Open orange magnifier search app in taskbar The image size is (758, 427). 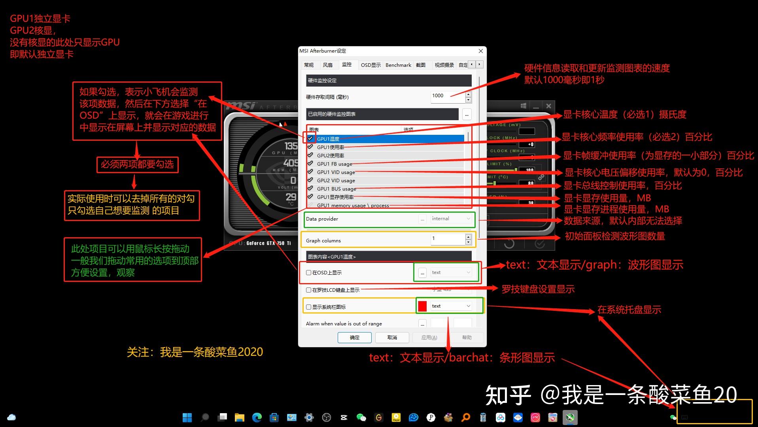tap(466, 418)
